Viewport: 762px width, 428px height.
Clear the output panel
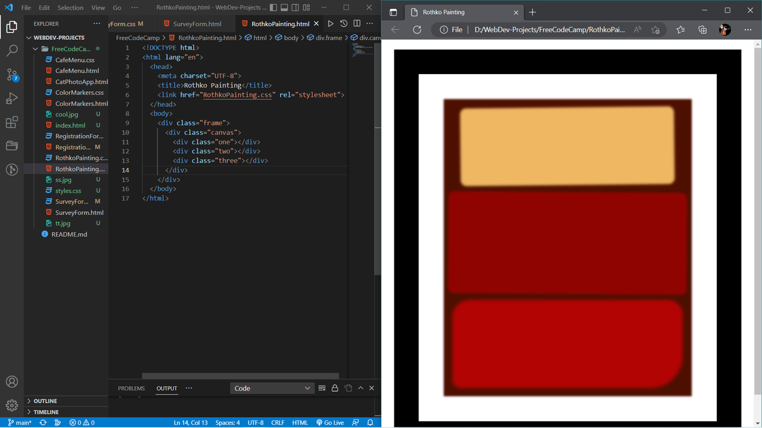[321, 388]
